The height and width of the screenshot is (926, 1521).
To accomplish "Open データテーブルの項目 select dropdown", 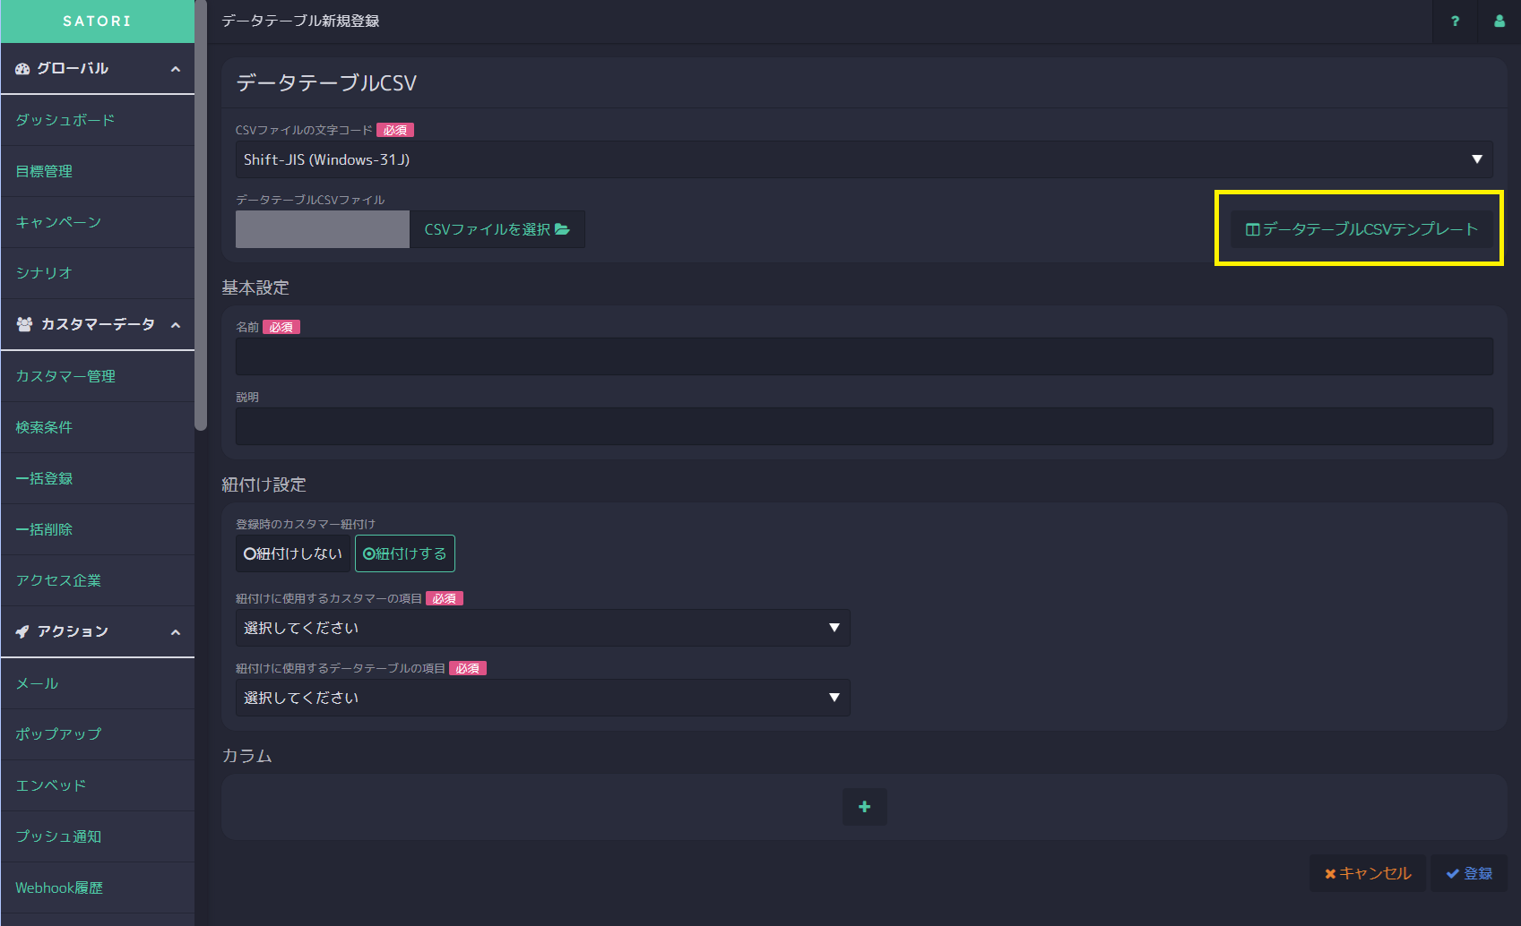I will click(543, 698).
